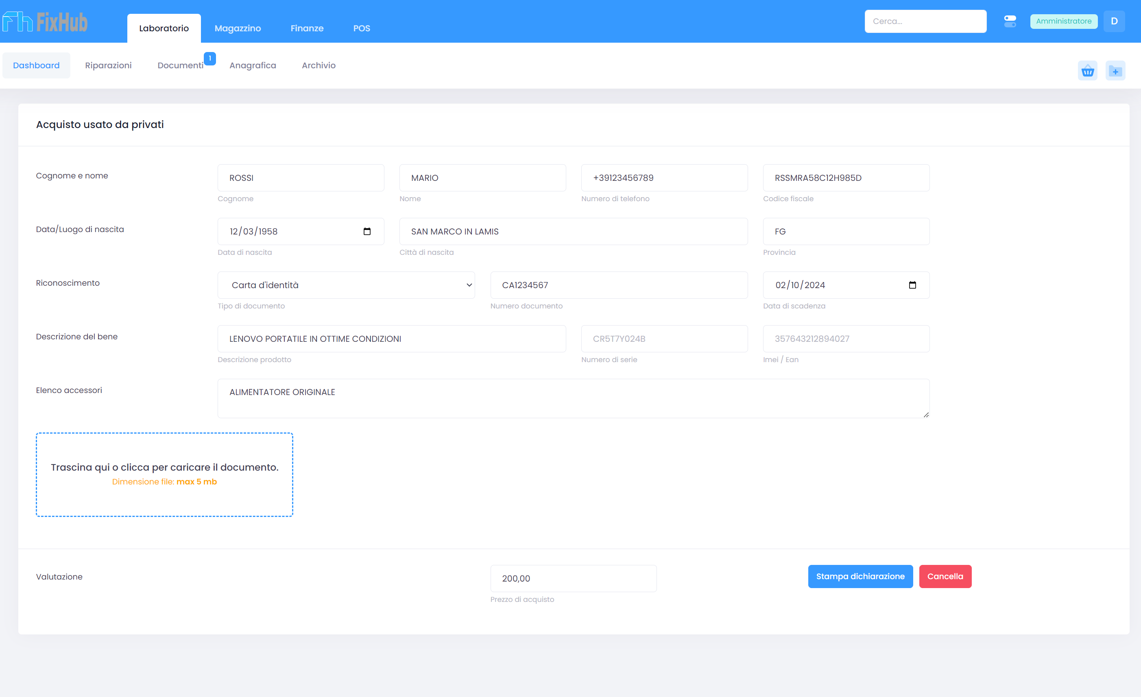Click the Documenti notification badge
Viewport: 1141px width, 697px height.
pos(210,58)
